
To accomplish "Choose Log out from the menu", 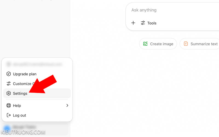I will tap(19, 115).
